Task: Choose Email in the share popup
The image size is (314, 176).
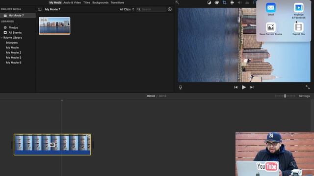Action: [270, 9]
